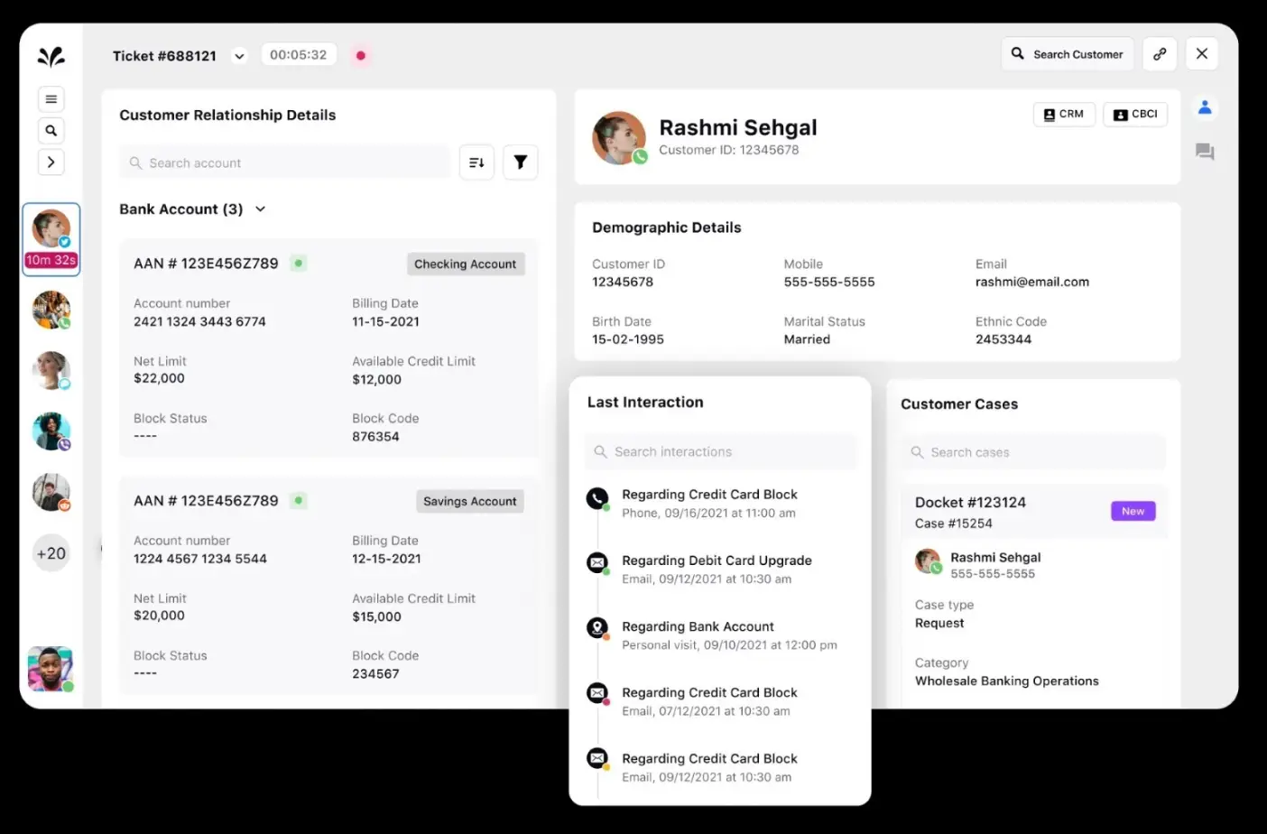Click the sort icon beside Search account
Screen dimensions: 1267x834
point(476,162)
